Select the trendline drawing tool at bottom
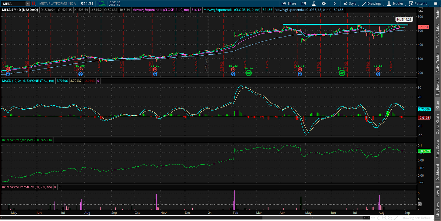The image size is (441, 221). click(396, 218)
